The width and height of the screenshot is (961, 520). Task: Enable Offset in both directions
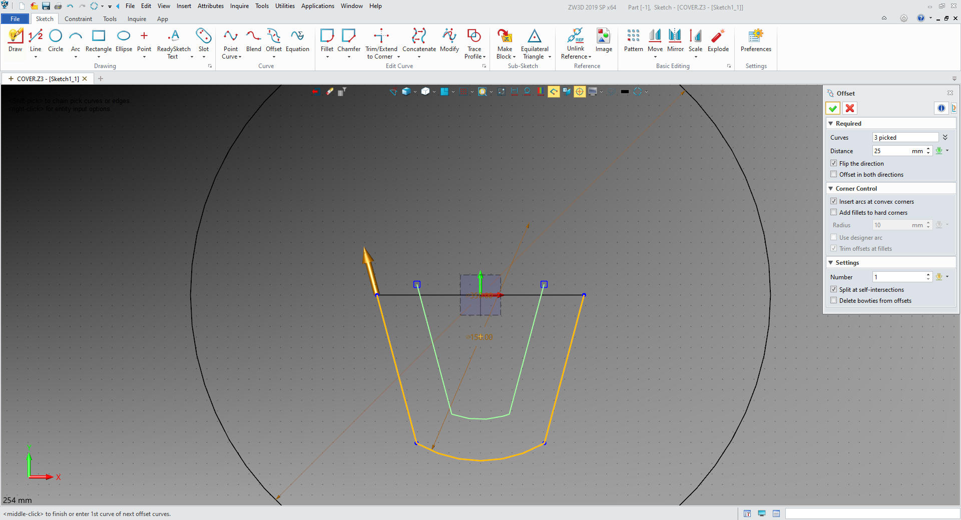[x=834, y=174]
